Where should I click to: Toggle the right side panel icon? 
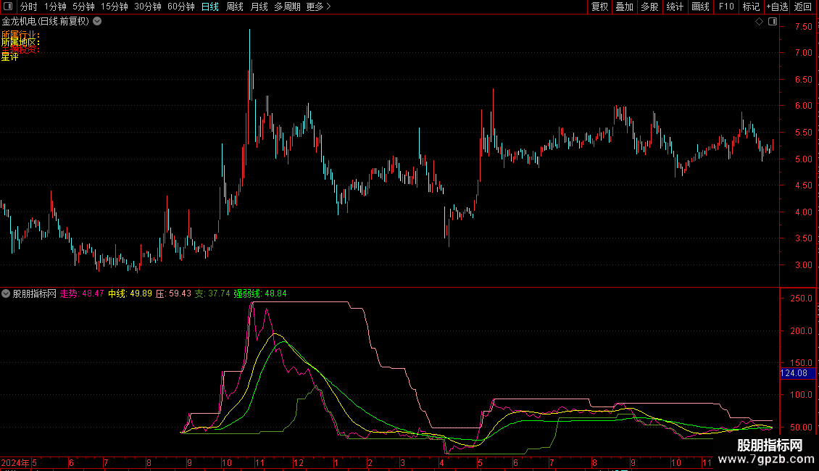pos(773,22)
